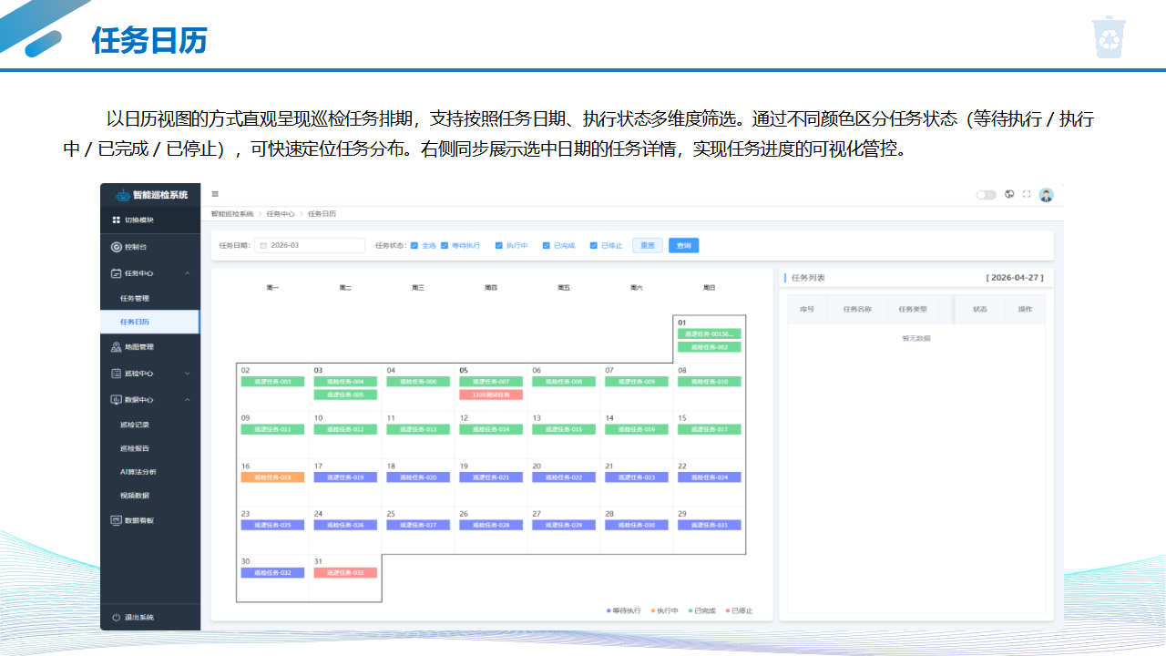
Task: Select task 巡逻任务-021 on day 19
Action: pos(491,477)
